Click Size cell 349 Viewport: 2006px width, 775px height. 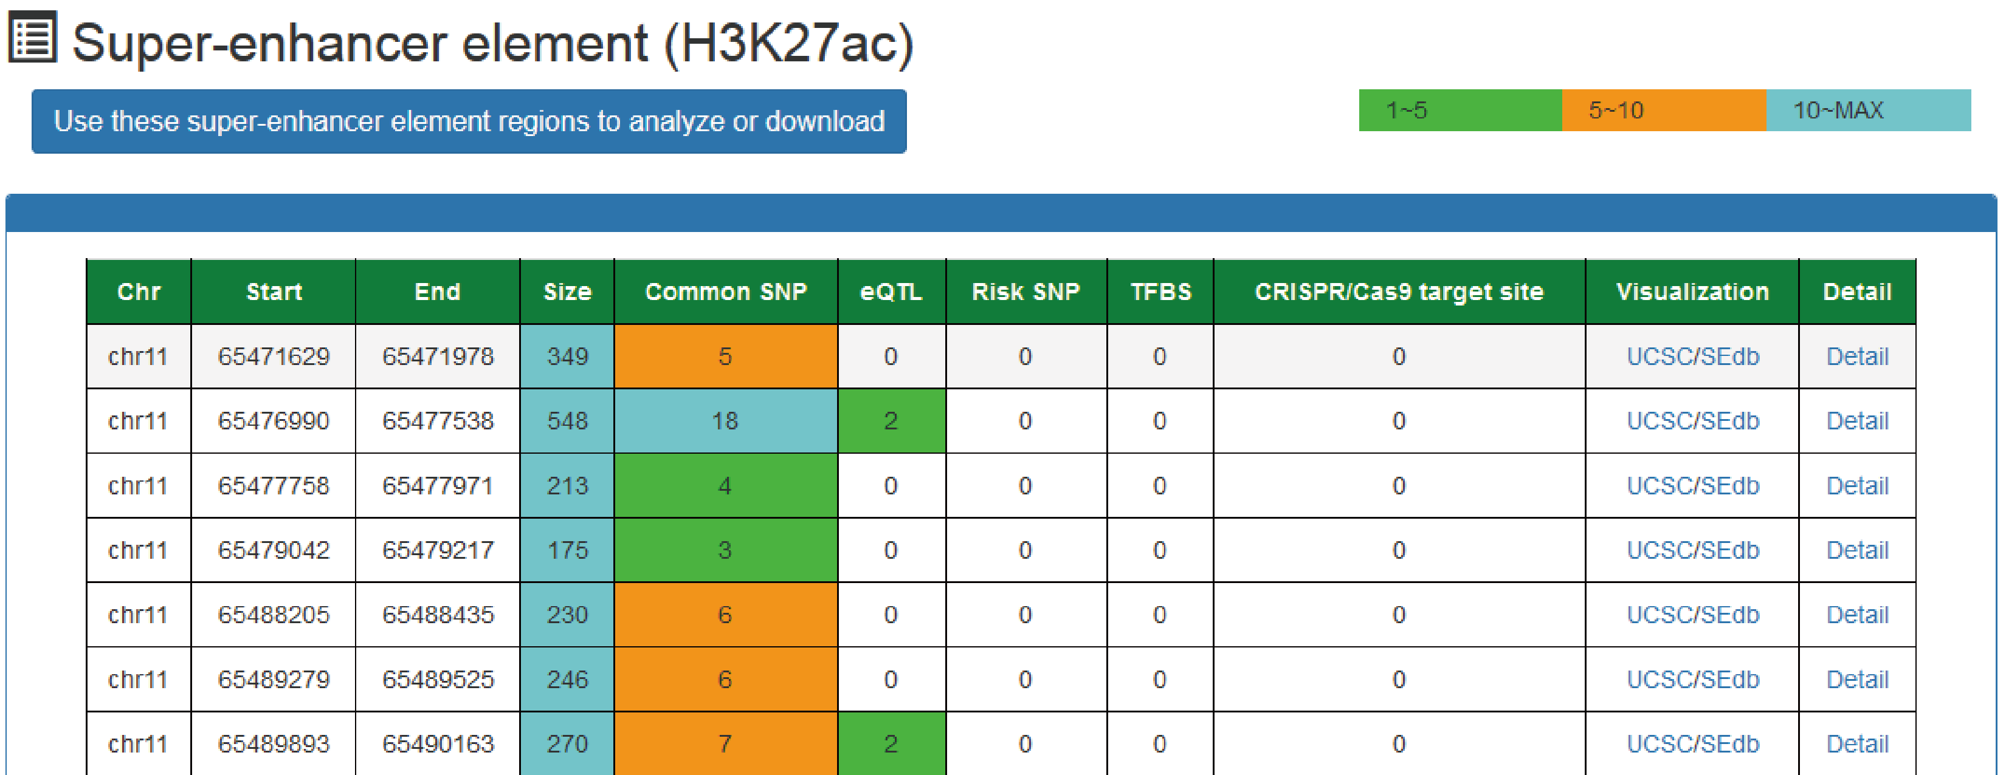pos(567,357)
